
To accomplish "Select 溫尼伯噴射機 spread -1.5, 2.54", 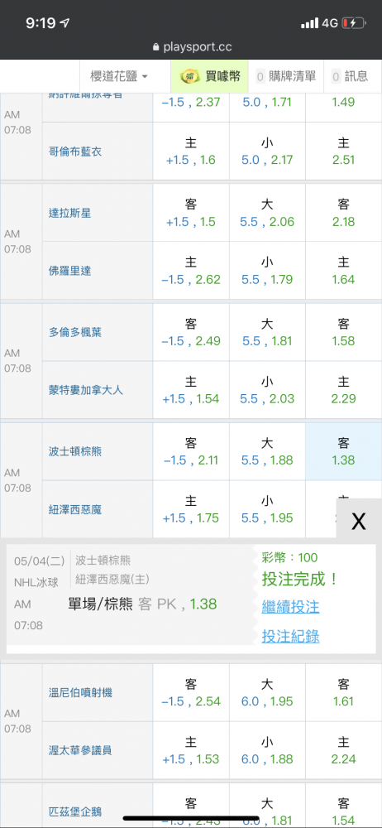I will pos(191,692).
